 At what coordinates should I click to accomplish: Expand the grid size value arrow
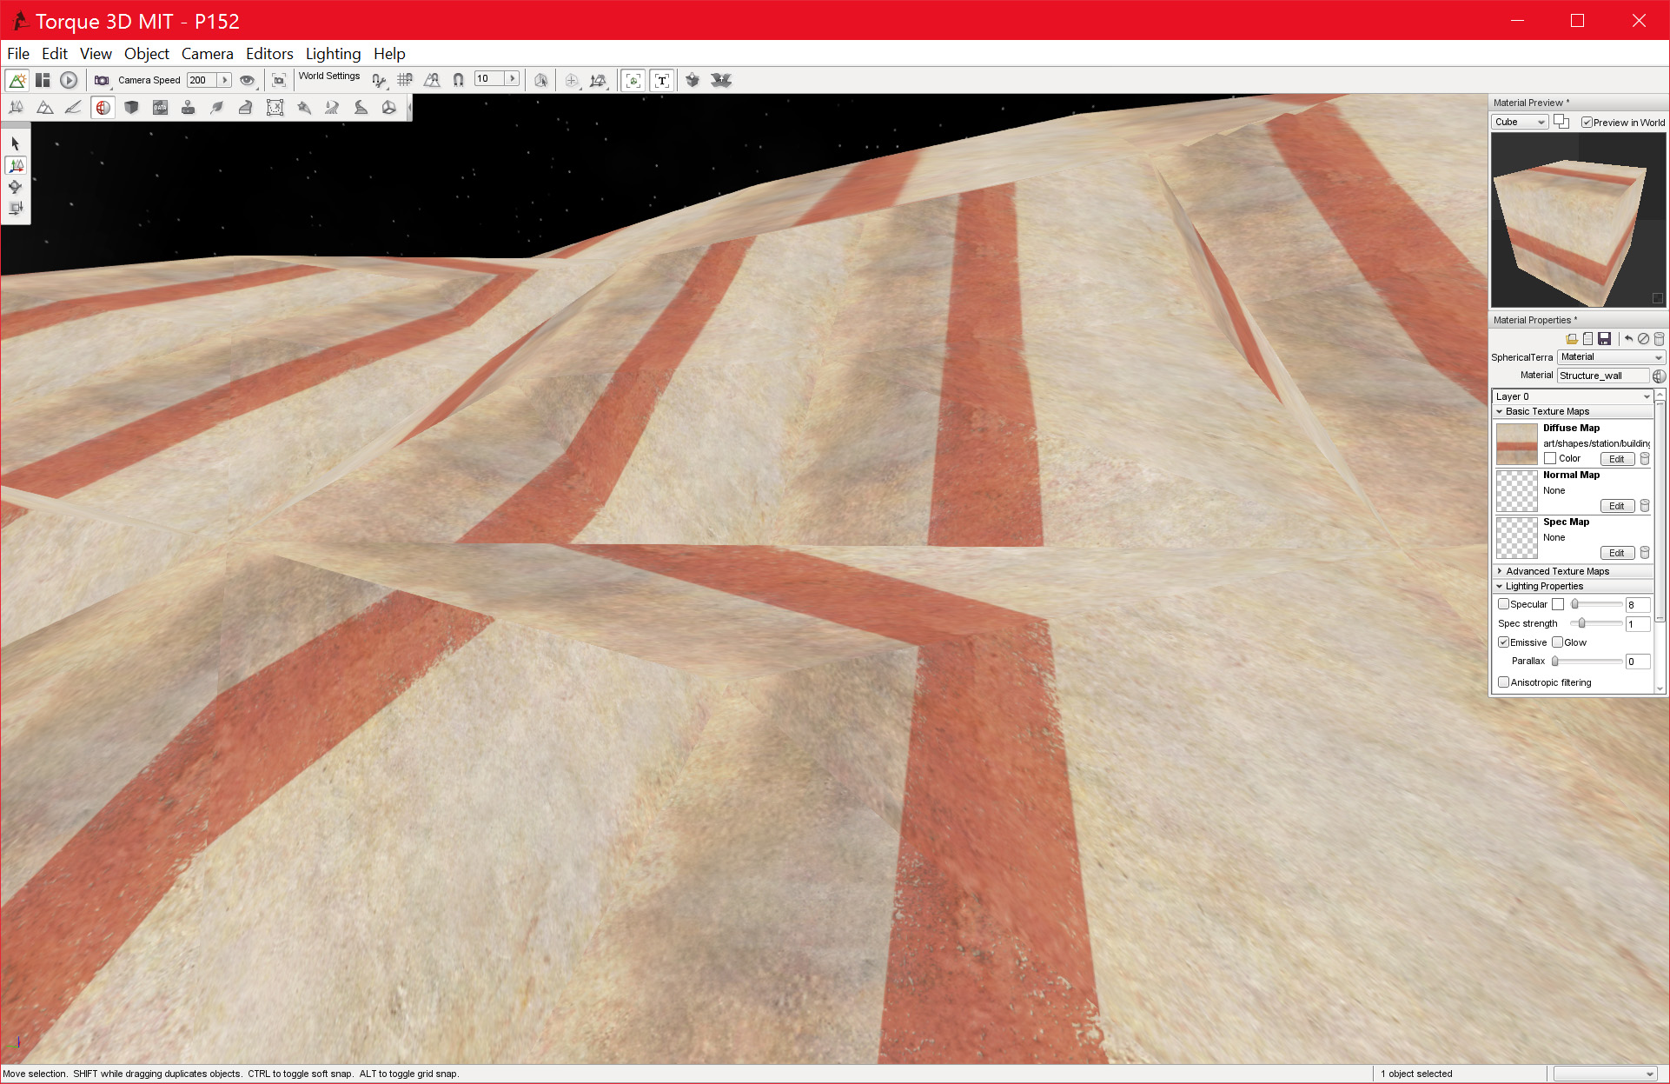coord(513,79)
